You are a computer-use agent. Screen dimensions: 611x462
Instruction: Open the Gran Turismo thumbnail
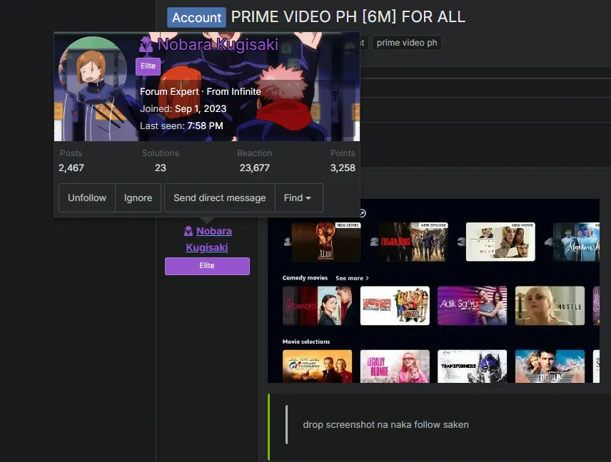point(317,366)
